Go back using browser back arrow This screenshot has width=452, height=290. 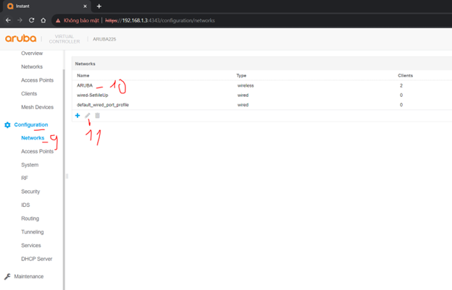[8, 20]
